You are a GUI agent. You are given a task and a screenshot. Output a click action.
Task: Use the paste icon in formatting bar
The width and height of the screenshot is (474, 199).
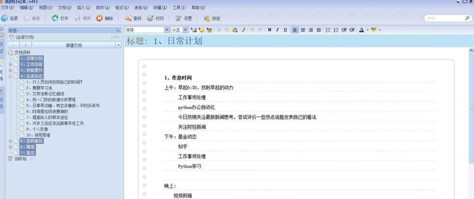pos(235,30)
